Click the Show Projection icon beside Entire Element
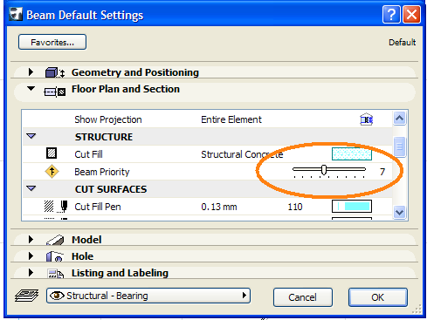Viewport: 427px width, 320px height. coord(367,119)
